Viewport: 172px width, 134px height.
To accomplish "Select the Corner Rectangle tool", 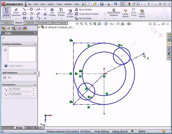I will (x=25, y=14).
